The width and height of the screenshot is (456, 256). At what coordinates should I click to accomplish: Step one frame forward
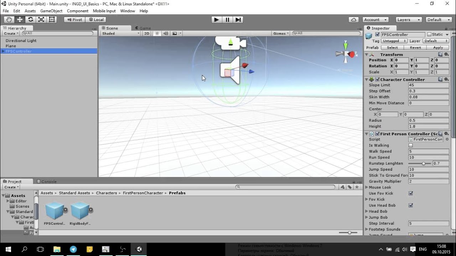click(238, 20)
